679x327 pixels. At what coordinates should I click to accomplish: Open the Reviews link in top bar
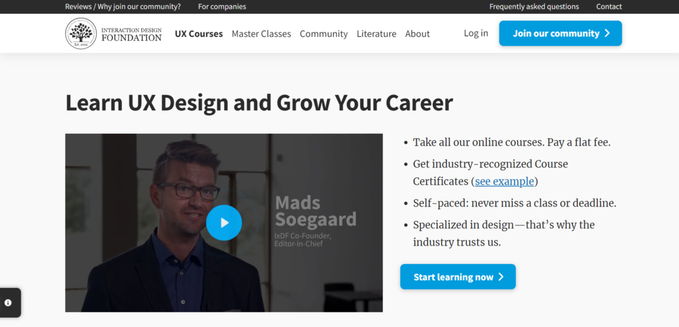pyautogui.click(x=79, y=7)
